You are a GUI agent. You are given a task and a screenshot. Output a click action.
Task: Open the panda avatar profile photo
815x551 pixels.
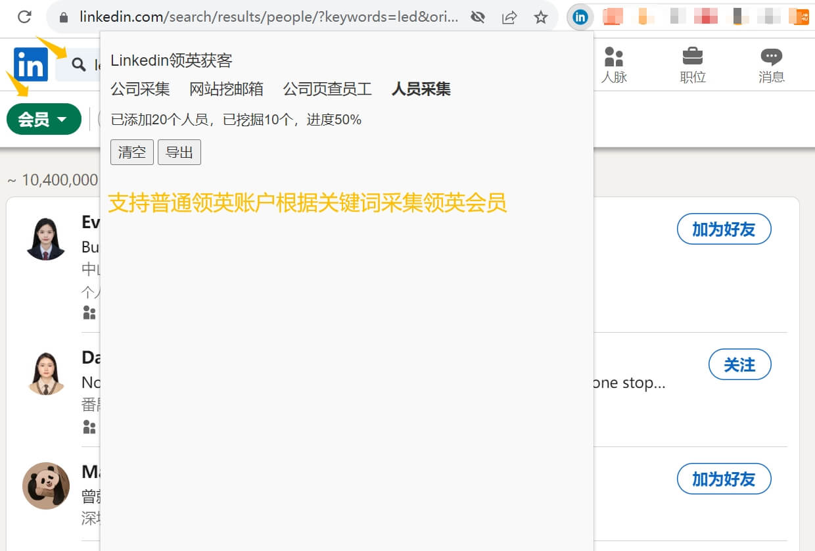click(46, 486)
